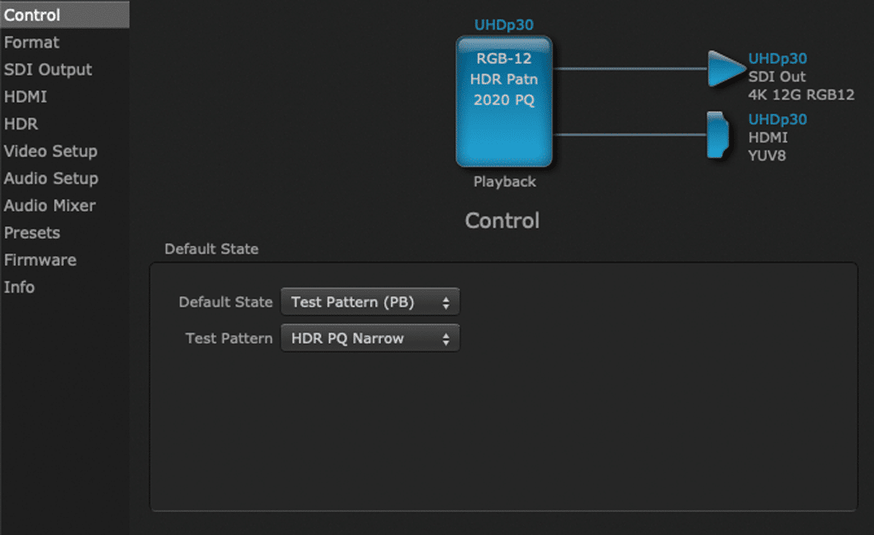
Task: Click the HDMI YUV8 output text
Action: 768,146
